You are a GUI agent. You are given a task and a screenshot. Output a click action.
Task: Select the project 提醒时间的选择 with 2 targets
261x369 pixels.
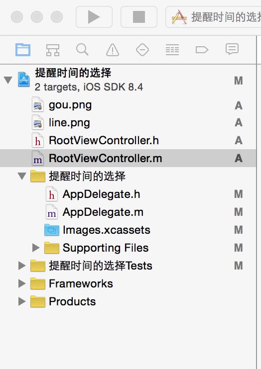click(128, 80)
